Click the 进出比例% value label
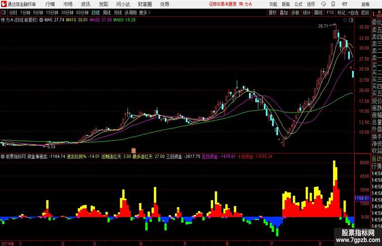This screenshot has height=246, width=382. pyautogui.click(x=83, y=157)
